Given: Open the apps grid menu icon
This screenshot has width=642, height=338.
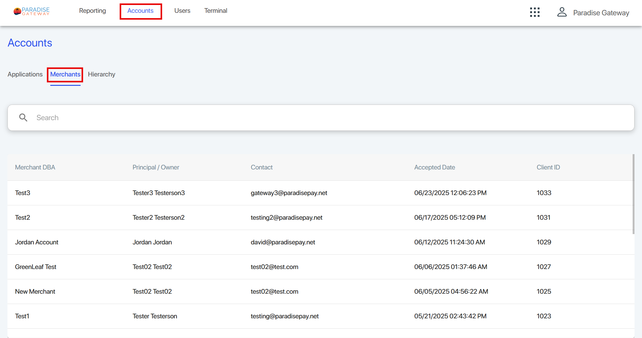Looking at the screenshot, I should point(535,12).
